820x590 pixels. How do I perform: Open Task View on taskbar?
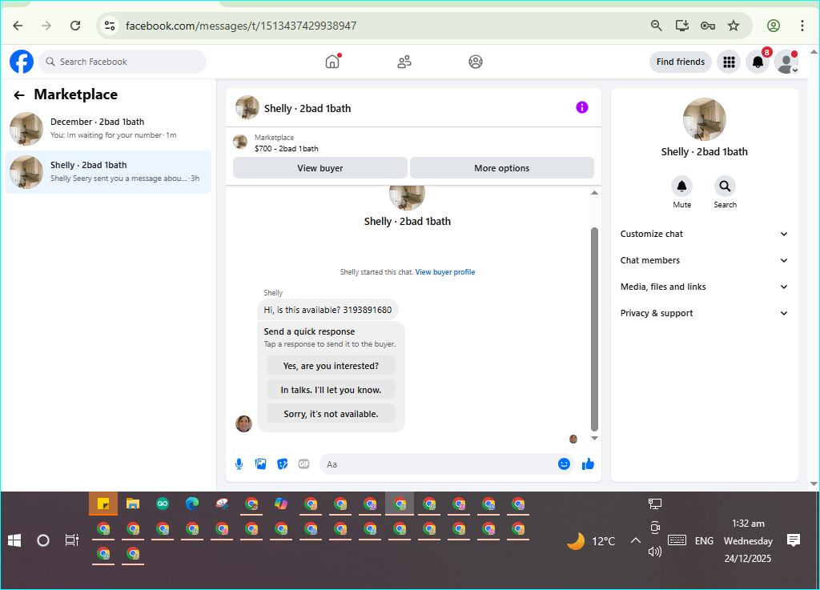(x=71, y=540)
